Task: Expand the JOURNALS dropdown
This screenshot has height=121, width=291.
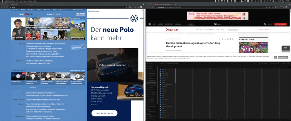Action: 179,24
